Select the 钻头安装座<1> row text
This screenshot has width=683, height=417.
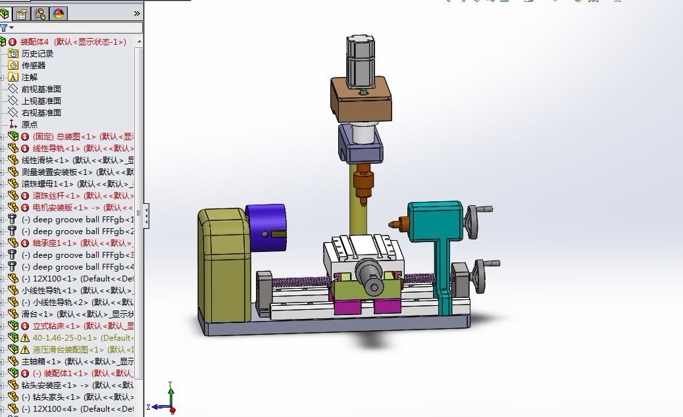coord(78,385)
